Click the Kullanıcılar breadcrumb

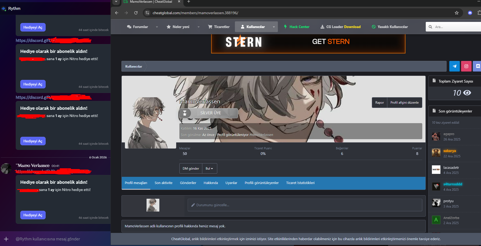pos(134,66)
